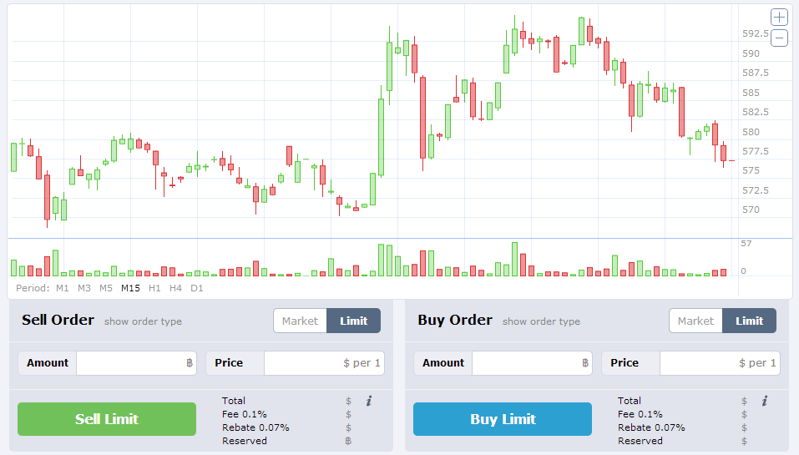799x455 pixels.
Task: Toggle Sell Order to Limit type
Action: [x=354, y=321]
